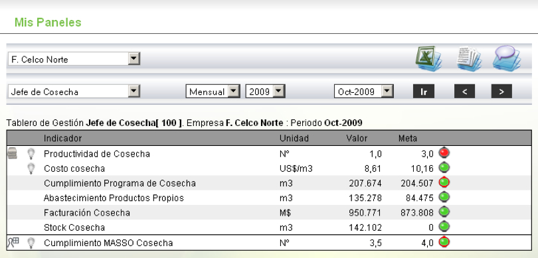Expand the Jefe de Cosecha role dropdown
Viewport: 538px width, 258px height.
tap(74, 92)
